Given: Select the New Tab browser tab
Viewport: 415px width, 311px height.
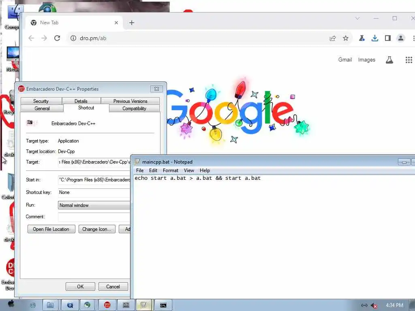Looking at the screenshot, I should [74, 23].
